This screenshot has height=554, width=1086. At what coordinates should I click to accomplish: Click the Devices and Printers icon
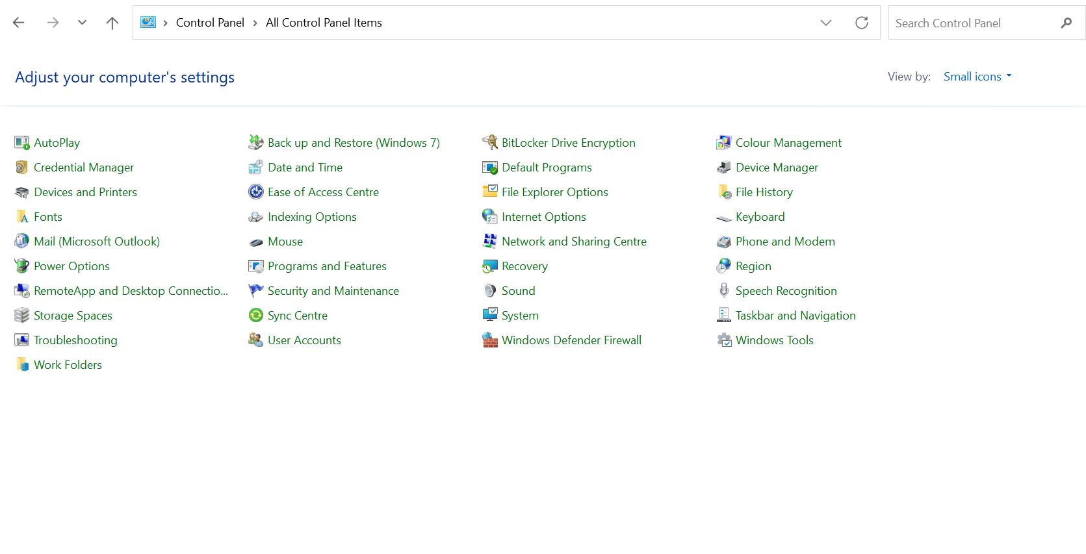pyautogui.click(x=22, y=192)
